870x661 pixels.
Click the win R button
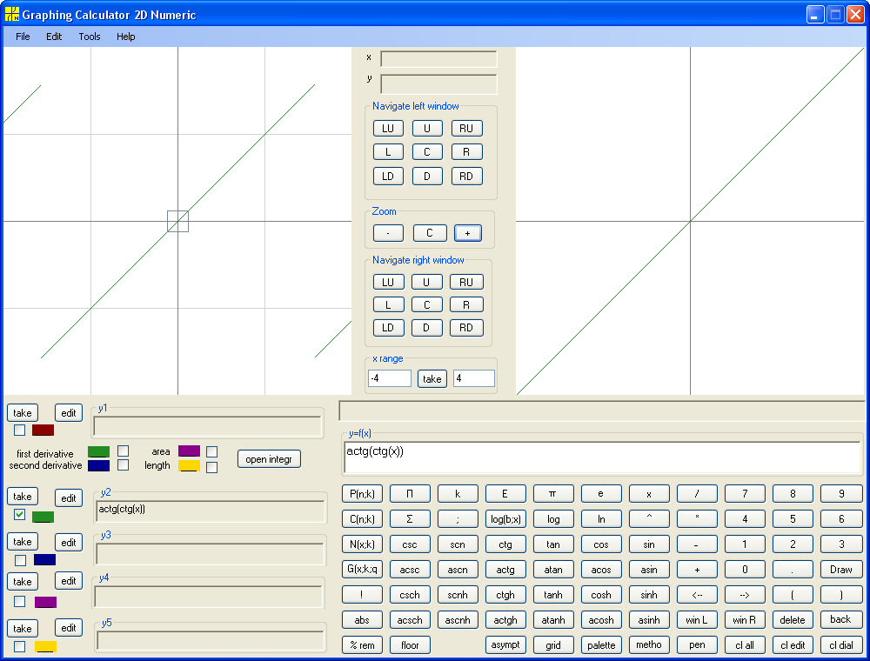coord(745,620)
